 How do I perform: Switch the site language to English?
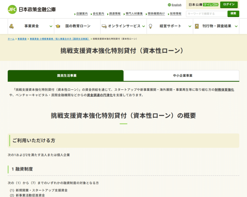tap(176, 5)
